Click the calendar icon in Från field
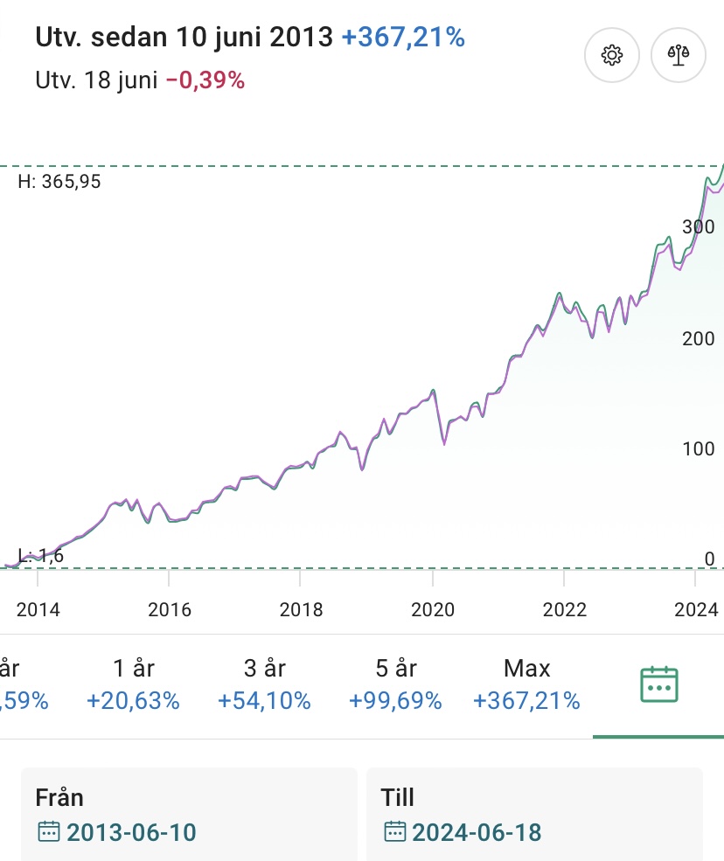 49,831
